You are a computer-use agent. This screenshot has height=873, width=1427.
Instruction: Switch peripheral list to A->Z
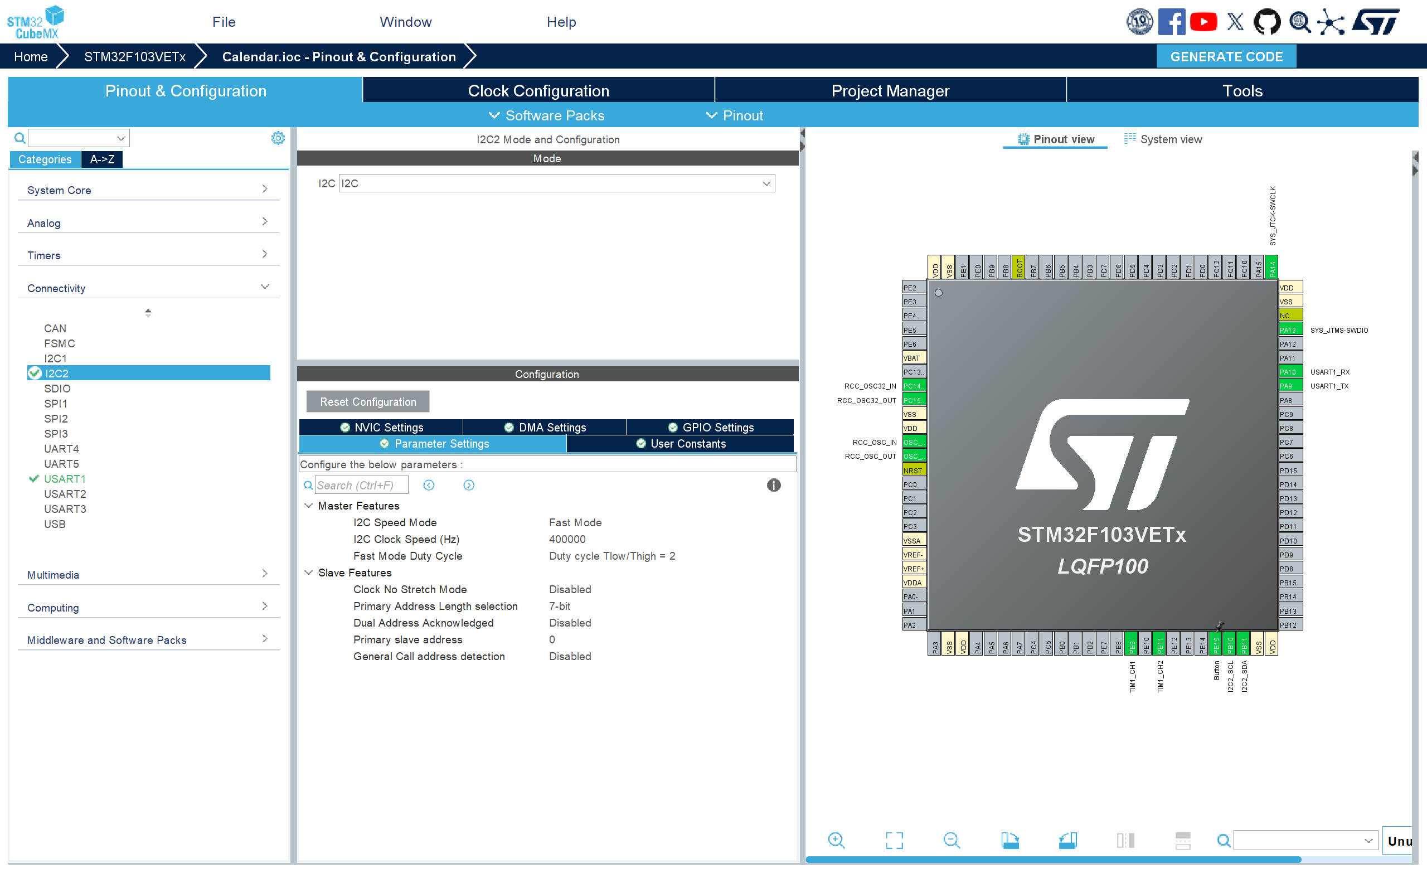click(102, 159)
